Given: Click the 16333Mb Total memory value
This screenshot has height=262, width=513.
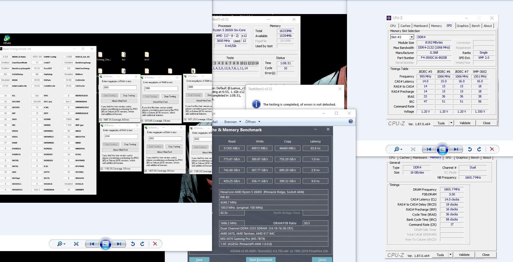Looking at the screenshot, I should [x=285, y=31].
